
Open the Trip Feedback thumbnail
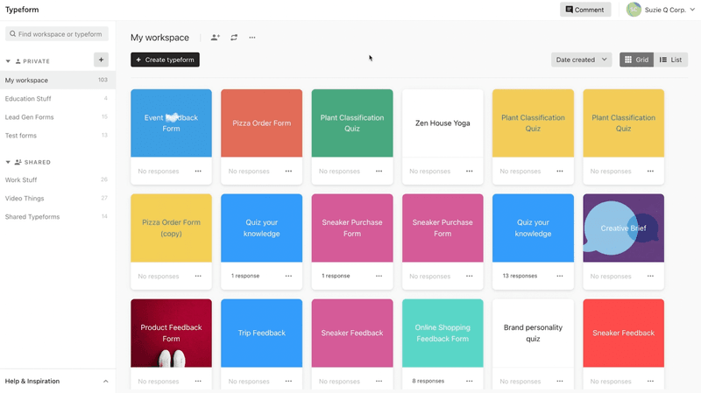pos(261,333)
